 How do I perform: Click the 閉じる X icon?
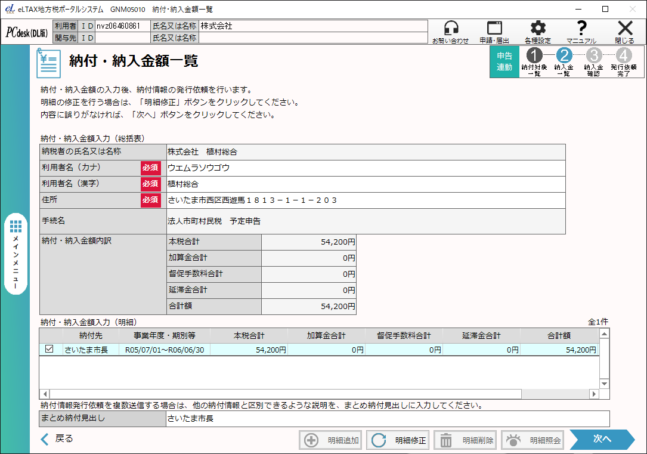[x=625, y=32]
